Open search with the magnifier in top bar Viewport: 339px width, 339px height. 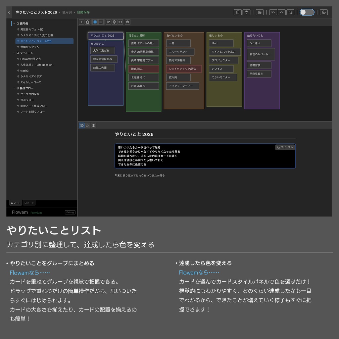(x=290, y=12)
